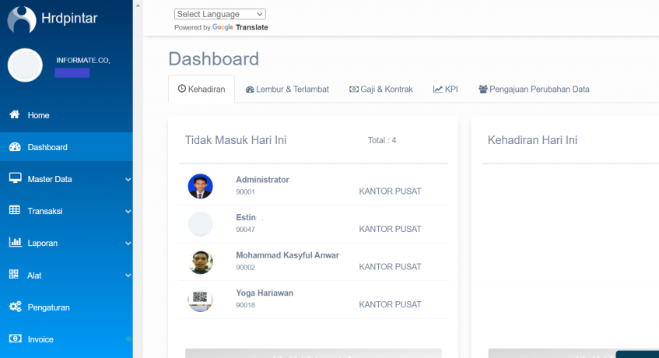659x358 pixels.
Task: Click the Alat QR code icon
Action: click(15, 275)
